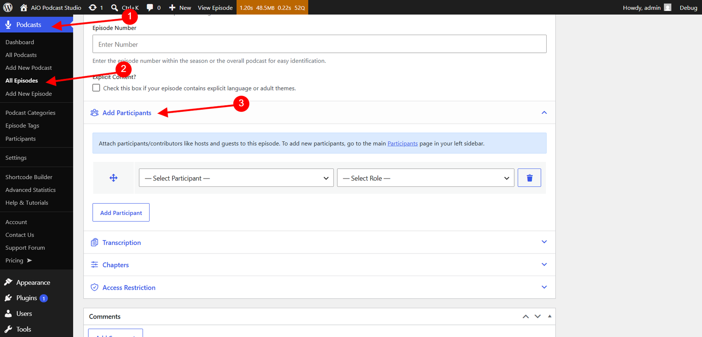The image size is (702, 337).
Task: Click View Episode in admin bar
Action: pyautogui.click(x=215, y=7)
